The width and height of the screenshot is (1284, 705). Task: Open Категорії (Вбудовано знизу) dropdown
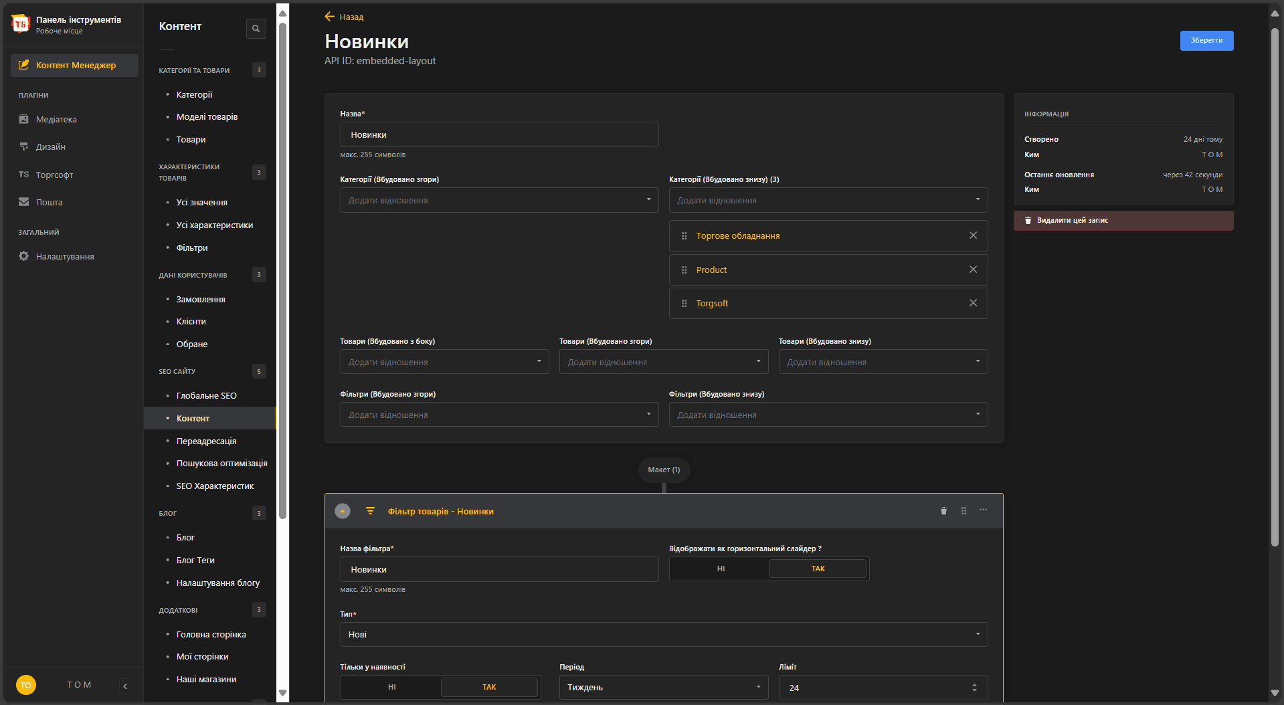click(828, 200)
